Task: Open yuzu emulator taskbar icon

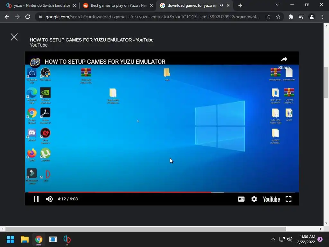Action: (x=67, y=239)
